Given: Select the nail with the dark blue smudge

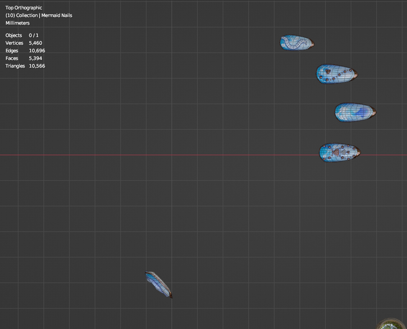Looking at the screenshot, I should point(355,112).
